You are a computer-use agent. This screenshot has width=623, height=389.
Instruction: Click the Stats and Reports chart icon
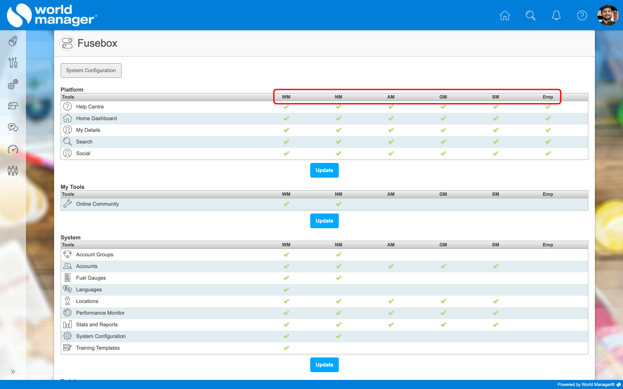point(67,325)
